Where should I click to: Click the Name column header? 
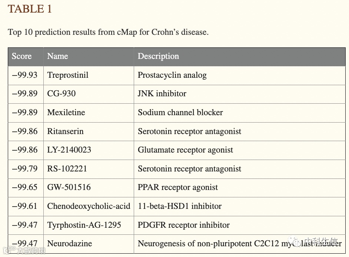point(57,56)
